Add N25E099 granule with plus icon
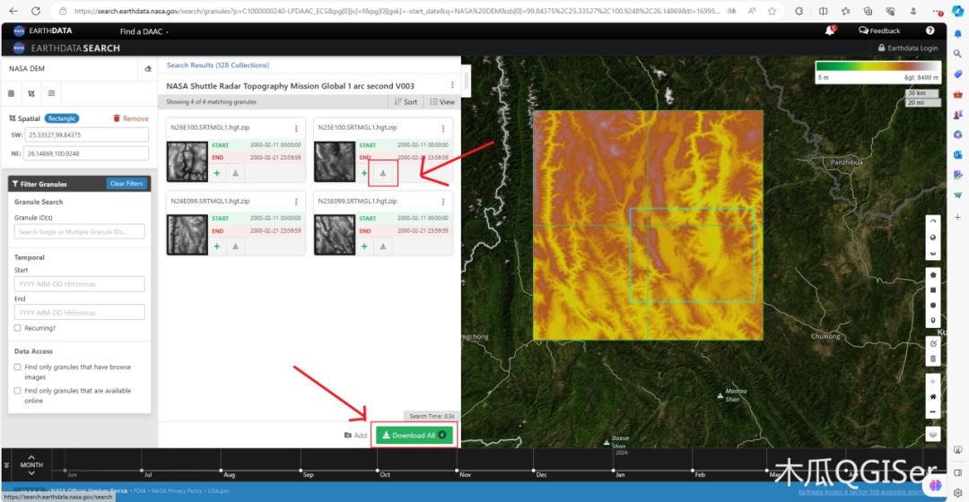Viewport: 969px width, 502px height. tap(364, 247)
